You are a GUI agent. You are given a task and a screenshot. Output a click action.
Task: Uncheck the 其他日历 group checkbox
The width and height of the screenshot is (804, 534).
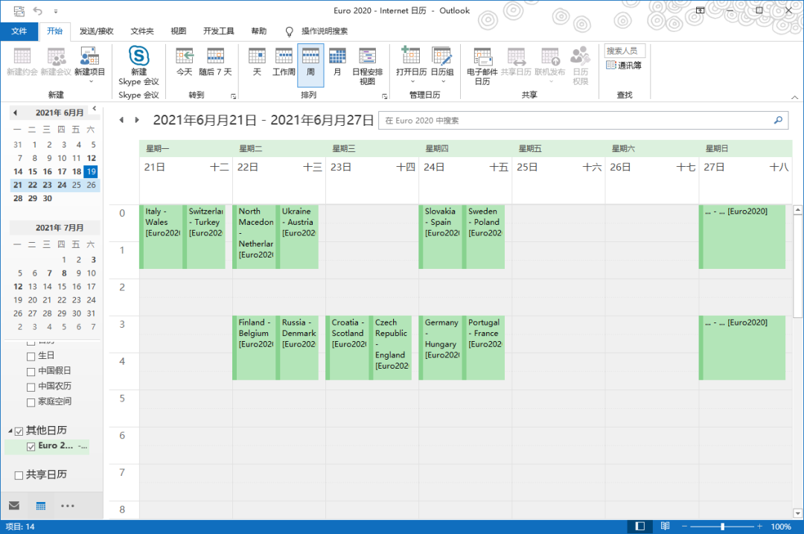19,431
